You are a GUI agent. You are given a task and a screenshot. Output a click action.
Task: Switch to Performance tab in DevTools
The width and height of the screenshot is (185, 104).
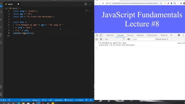point(152,35)
